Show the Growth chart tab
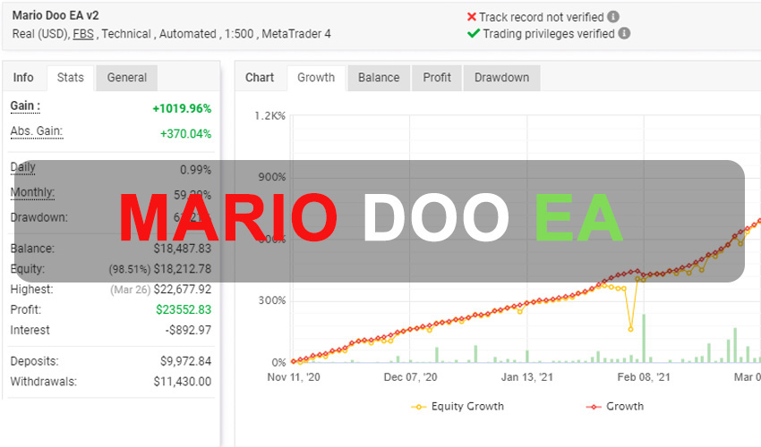 point(316,78)
